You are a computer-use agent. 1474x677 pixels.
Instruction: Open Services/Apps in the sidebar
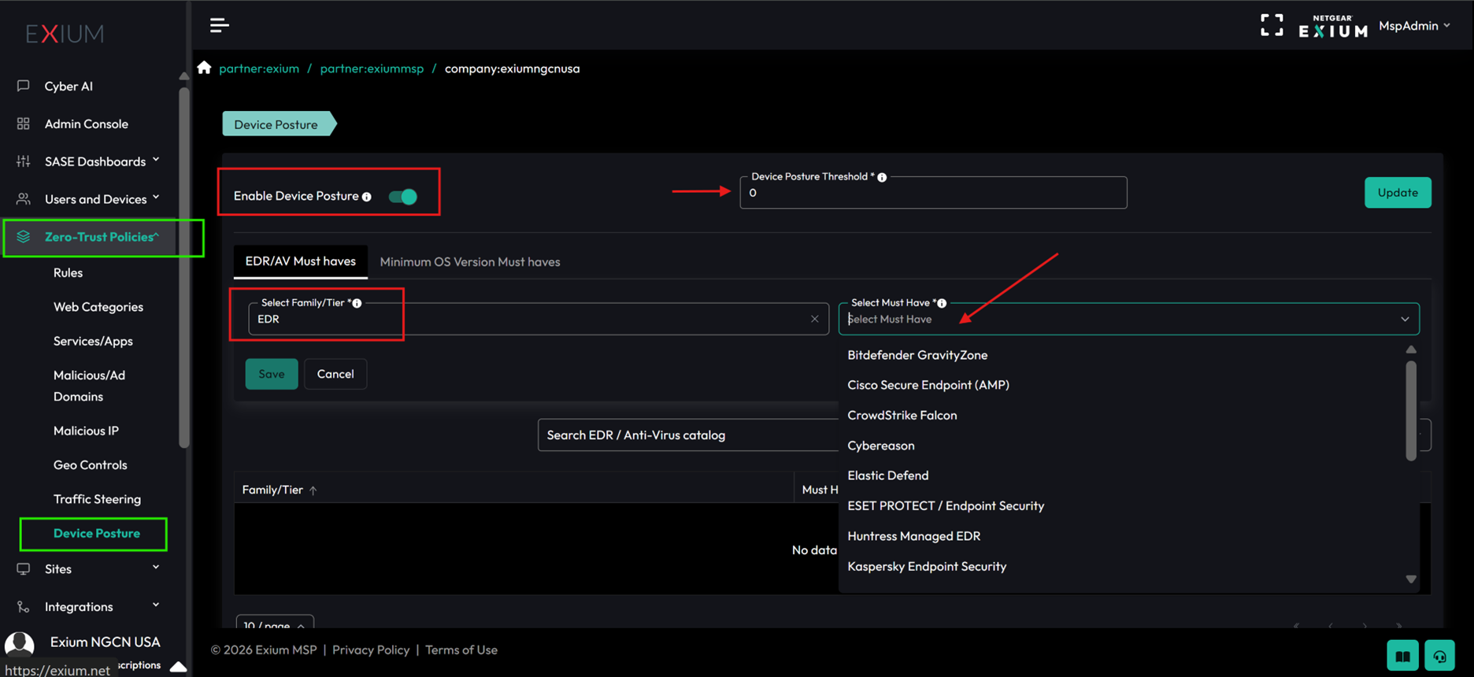pos(93,341)
